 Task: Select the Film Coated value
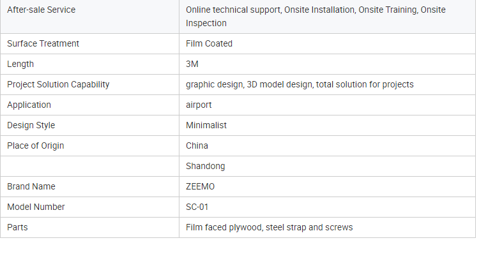pos(209,44)
